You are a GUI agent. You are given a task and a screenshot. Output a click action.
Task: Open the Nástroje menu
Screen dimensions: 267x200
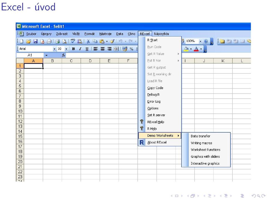(x=105, y=34)
